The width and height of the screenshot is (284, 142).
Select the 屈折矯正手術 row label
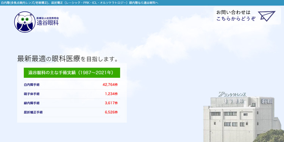click(x=33, y=113)
